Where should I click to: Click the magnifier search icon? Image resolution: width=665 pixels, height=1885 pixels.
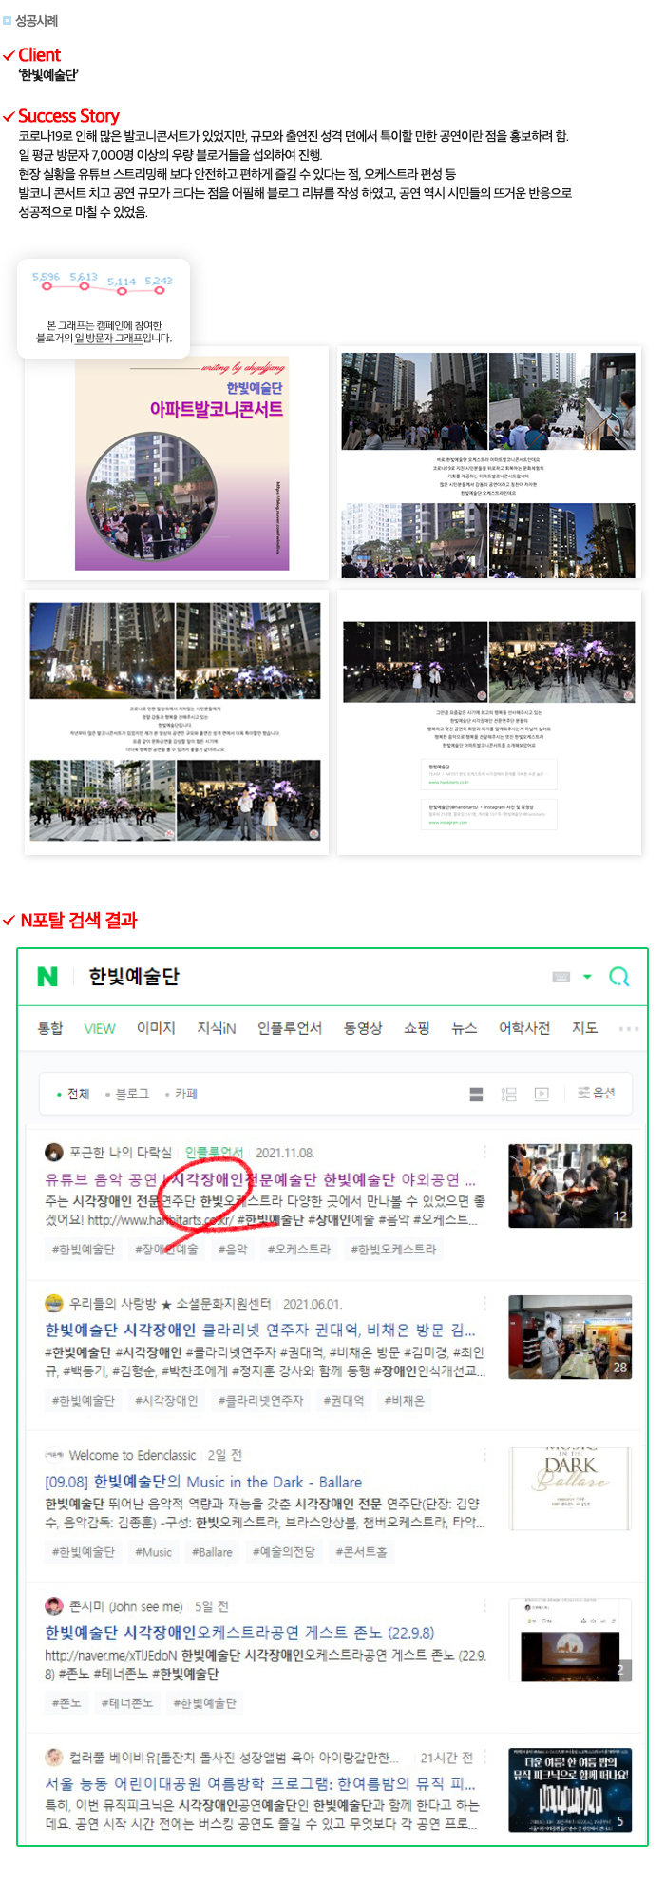pyautogui.click(x=619, y=977)
